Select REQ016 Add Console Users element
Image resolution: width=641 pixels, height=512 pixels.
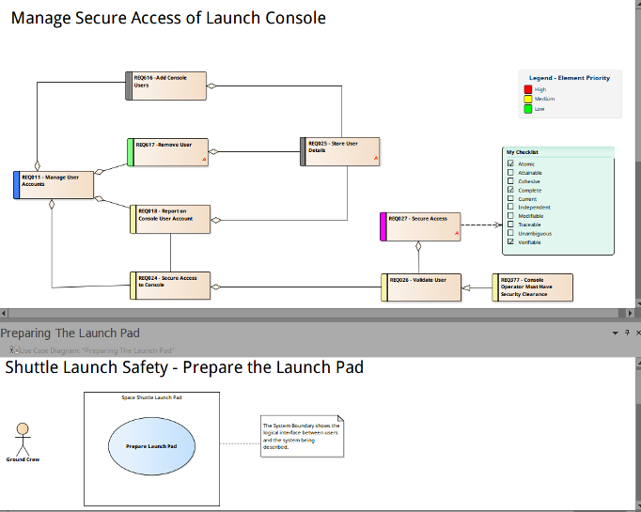coord(169,85)
